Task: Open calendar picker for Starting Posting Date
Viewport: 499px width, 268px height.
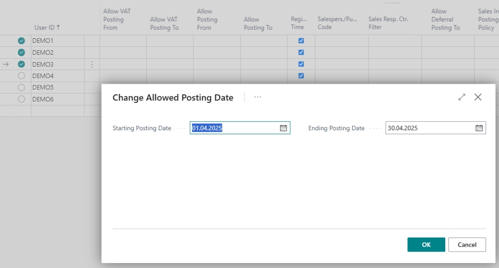Action: (283, 128)
